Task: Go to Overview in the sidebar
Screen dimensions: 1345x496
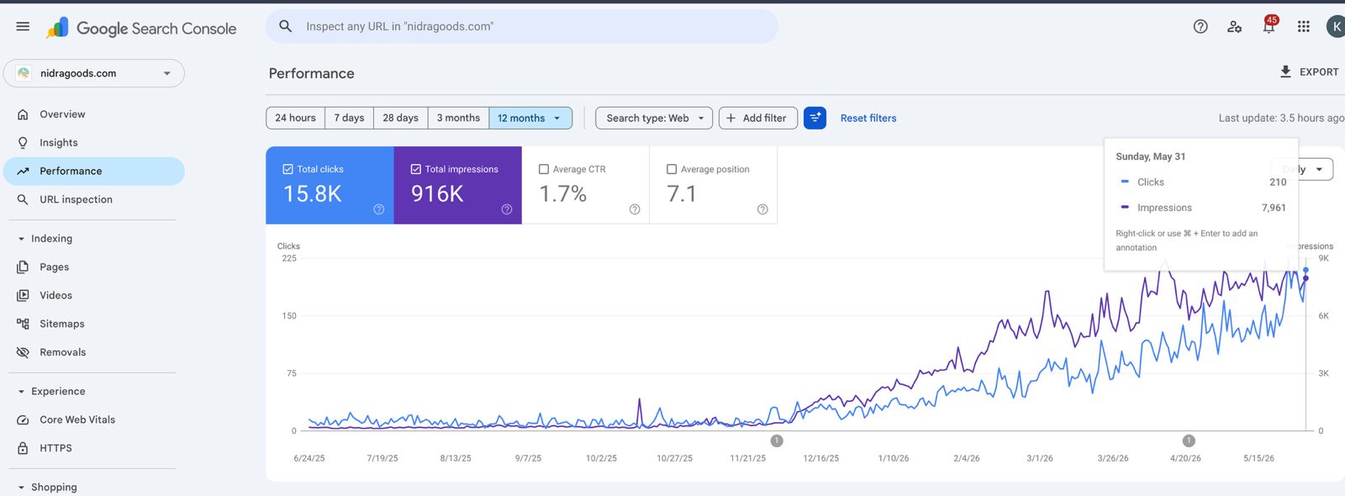Action: [94, 114]
